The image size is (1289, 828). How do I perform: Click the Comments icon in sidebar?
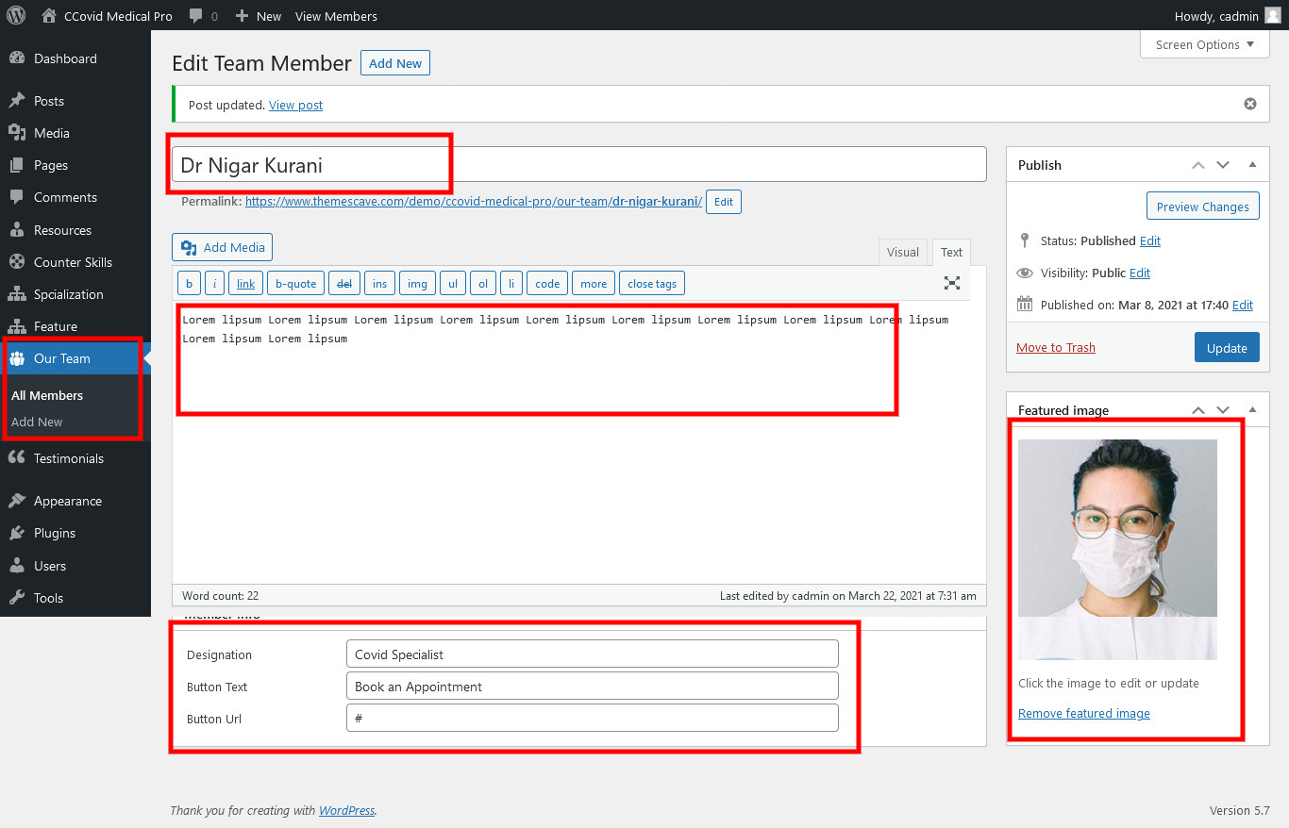[x=17, y=197]
